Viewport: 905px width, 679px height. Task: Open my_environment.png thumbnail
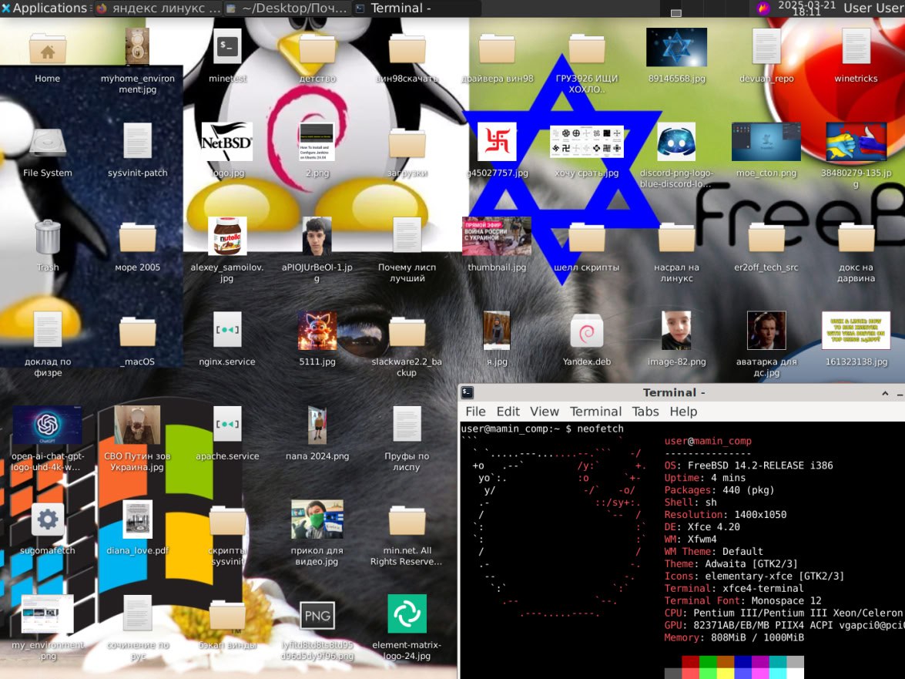point(47,613)
